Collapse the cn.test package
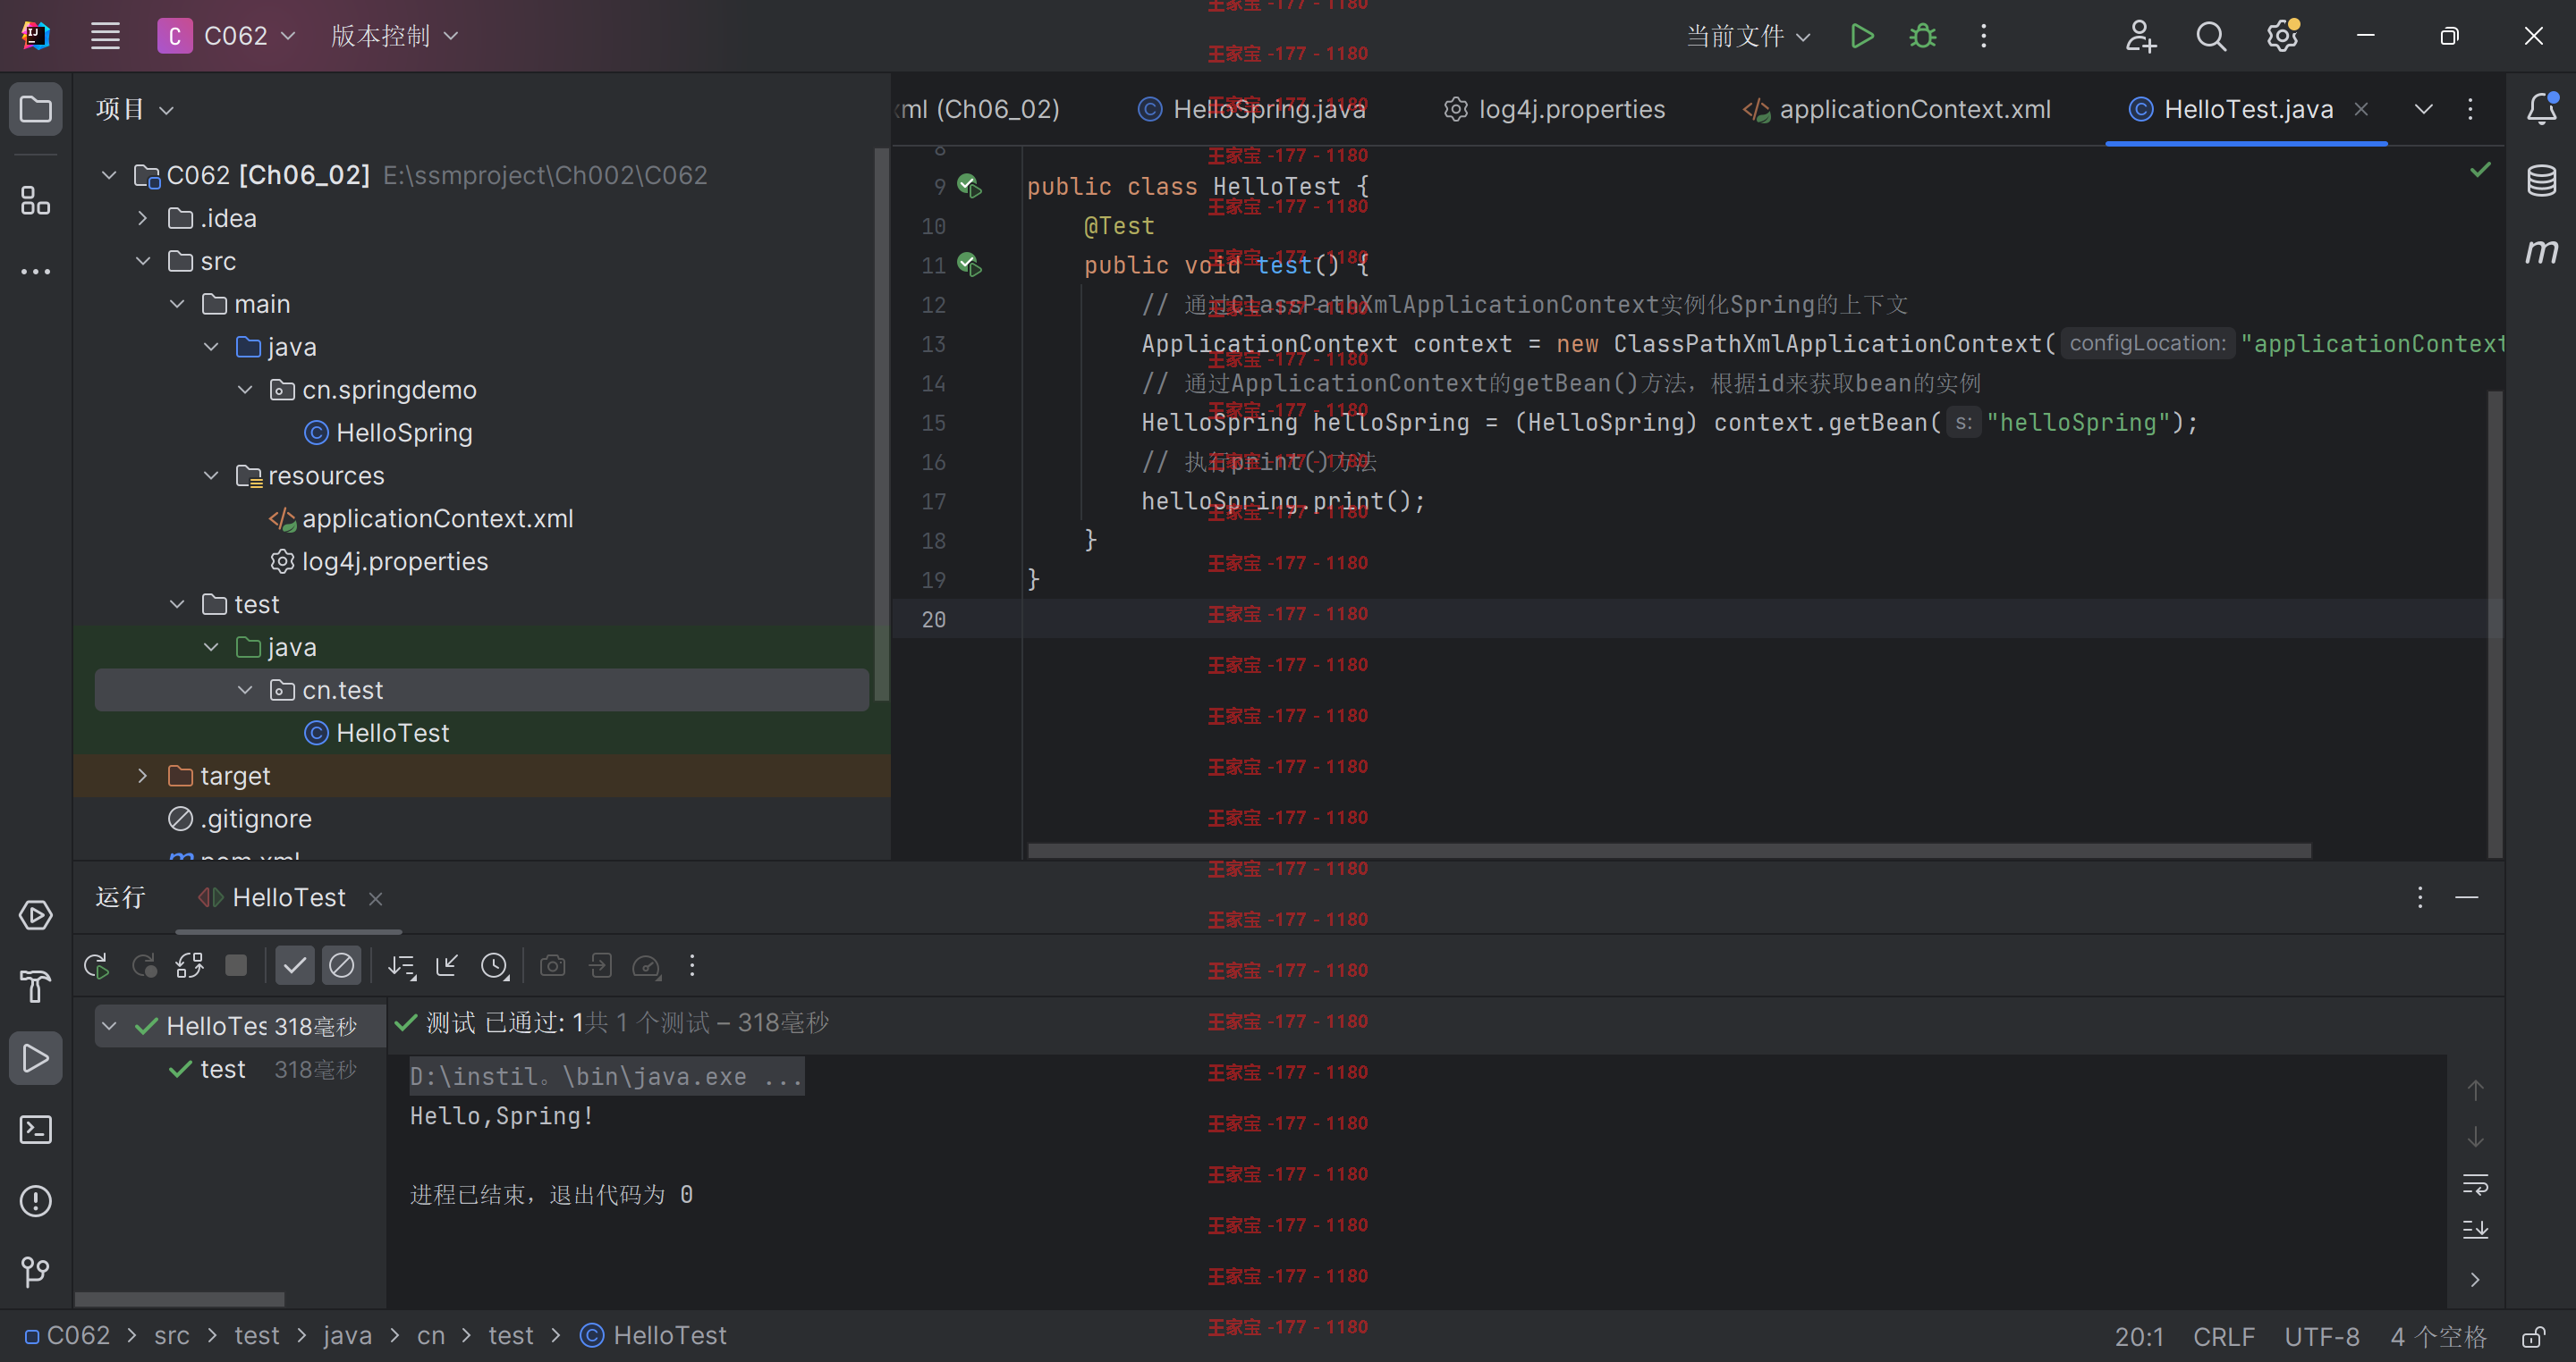This screenshot has height=1362, width=2576. click(x=245, y=690)
